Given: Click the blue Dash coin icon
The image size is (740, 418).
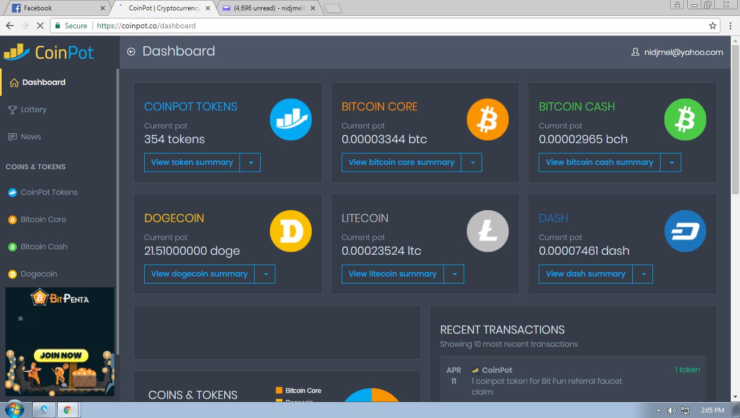Looking at the screenshot, I should click(x=685, y=231).
